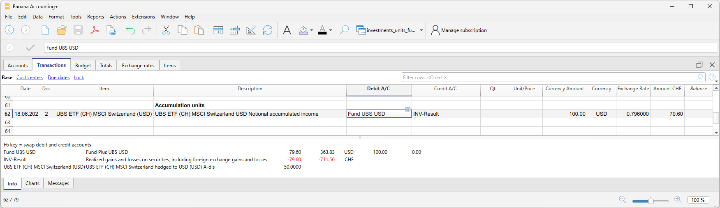Switch to the Accounts tab
The height and width of the screenshot is (208, 720).
point(18,66)
